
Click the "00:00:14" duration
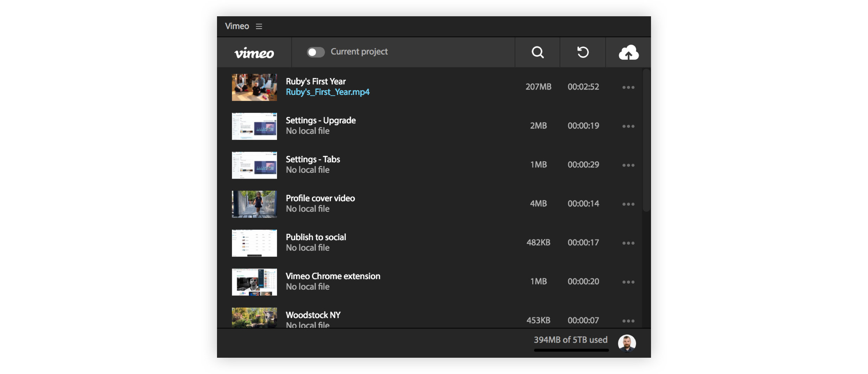583,203
